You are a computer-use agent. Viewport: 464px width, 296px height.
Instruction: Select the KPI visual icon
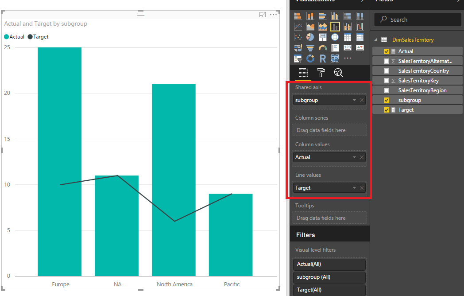point(360,48)
